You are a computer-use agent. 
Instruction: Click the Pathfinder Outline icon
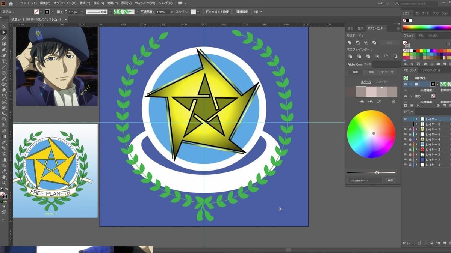click(x=386, y=56)
